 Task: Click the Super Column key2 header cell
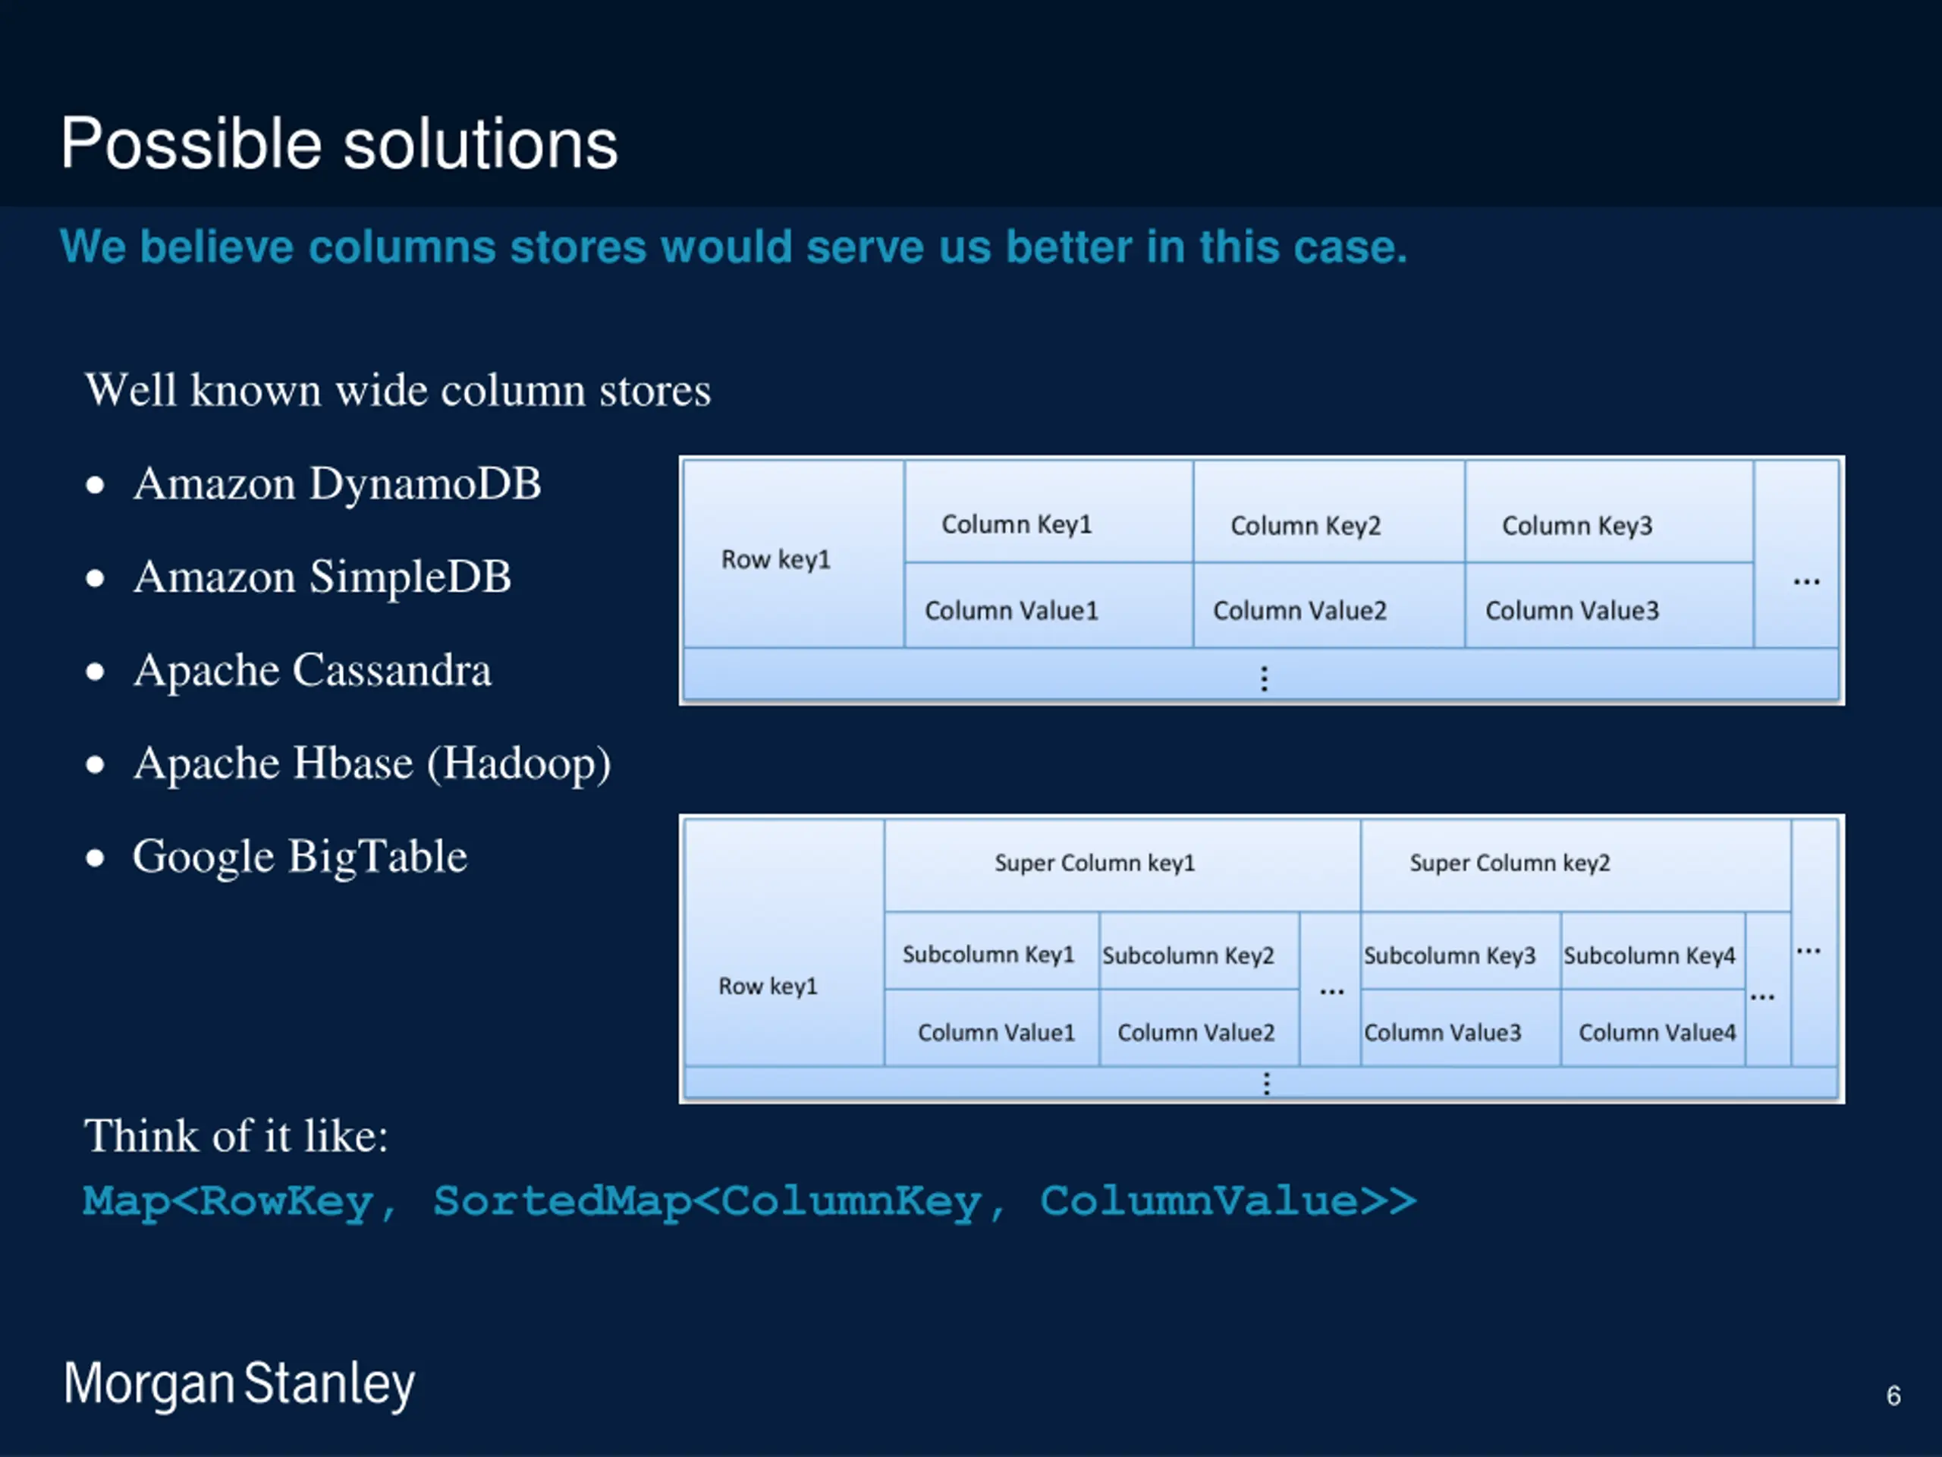1510,864
